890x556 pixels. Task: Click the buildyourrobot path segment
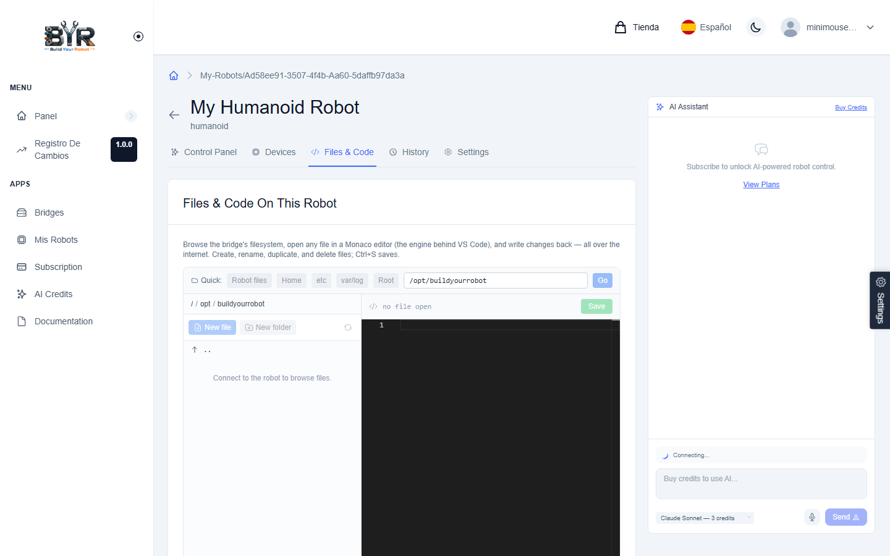tap(241, 304)
